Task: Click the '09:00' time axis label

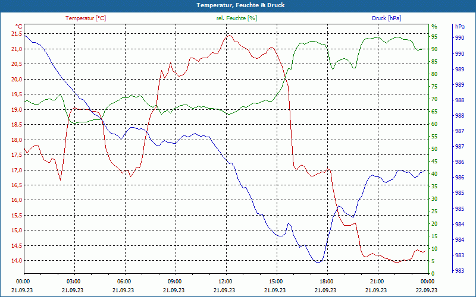Action: (176, 281)
